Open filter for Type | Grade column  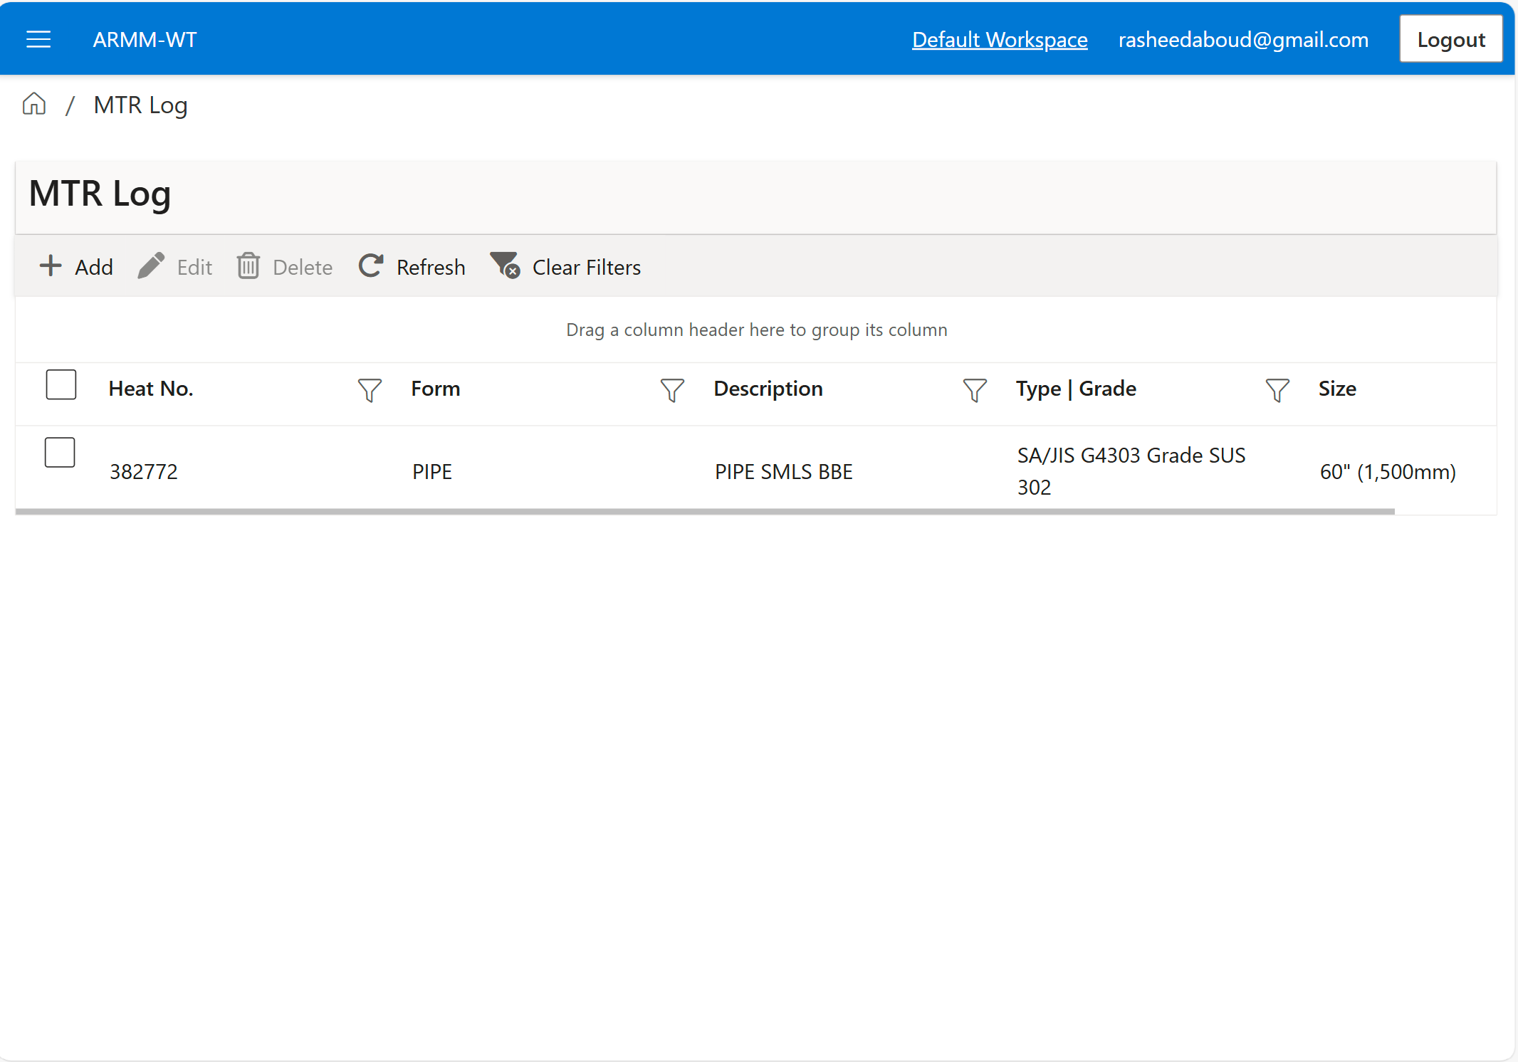(x=1277, y=390)
